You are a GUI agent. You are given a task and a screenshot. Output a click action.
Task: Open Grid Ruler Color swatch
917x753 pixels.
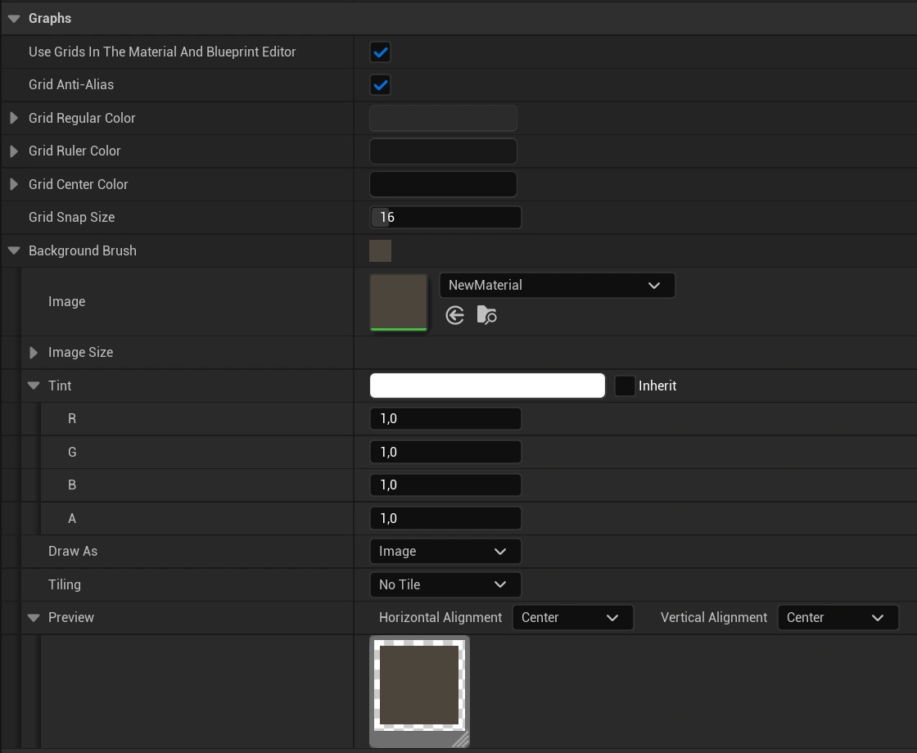[x=443, y=151]
